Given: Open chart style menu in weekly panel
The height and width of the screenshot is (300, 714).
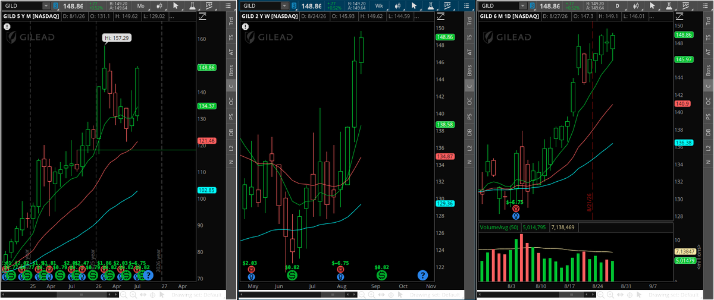Looking at the screenshot, I should point(397,6).
